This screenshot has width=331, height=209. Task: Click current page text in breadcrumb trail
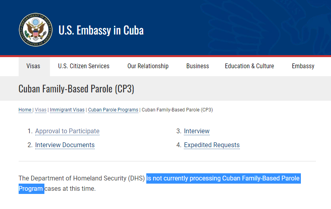coord(177,110)
